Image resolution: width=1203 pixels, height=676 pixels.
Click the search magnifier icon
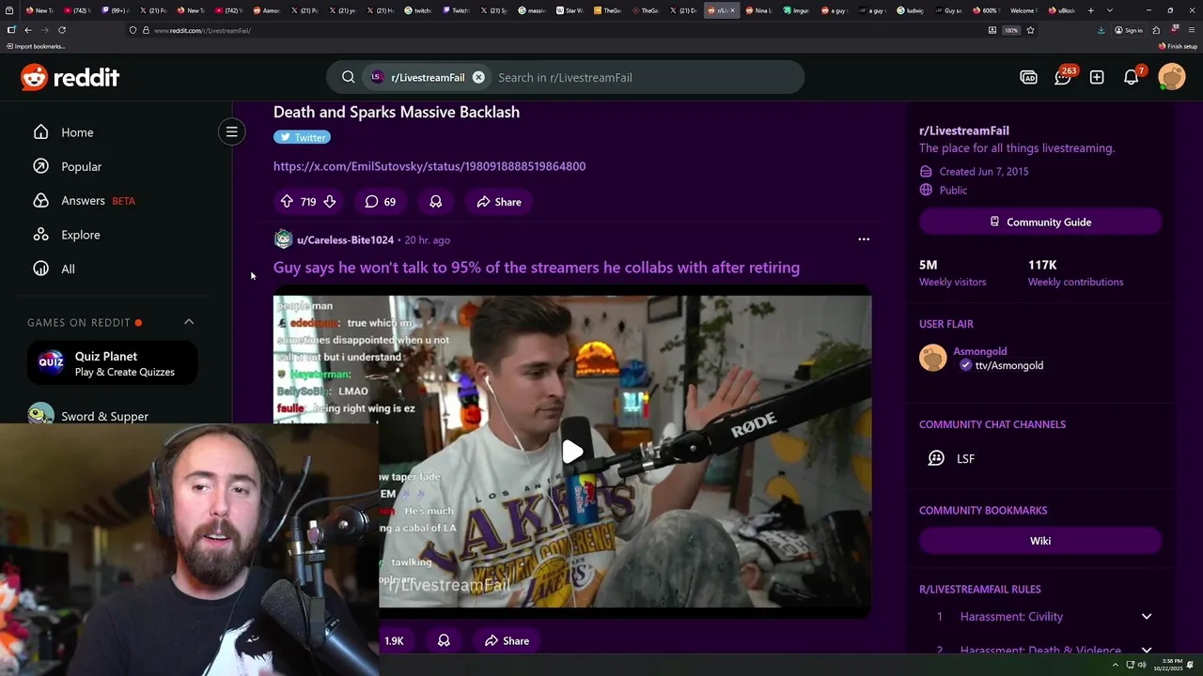pos(349,78)
